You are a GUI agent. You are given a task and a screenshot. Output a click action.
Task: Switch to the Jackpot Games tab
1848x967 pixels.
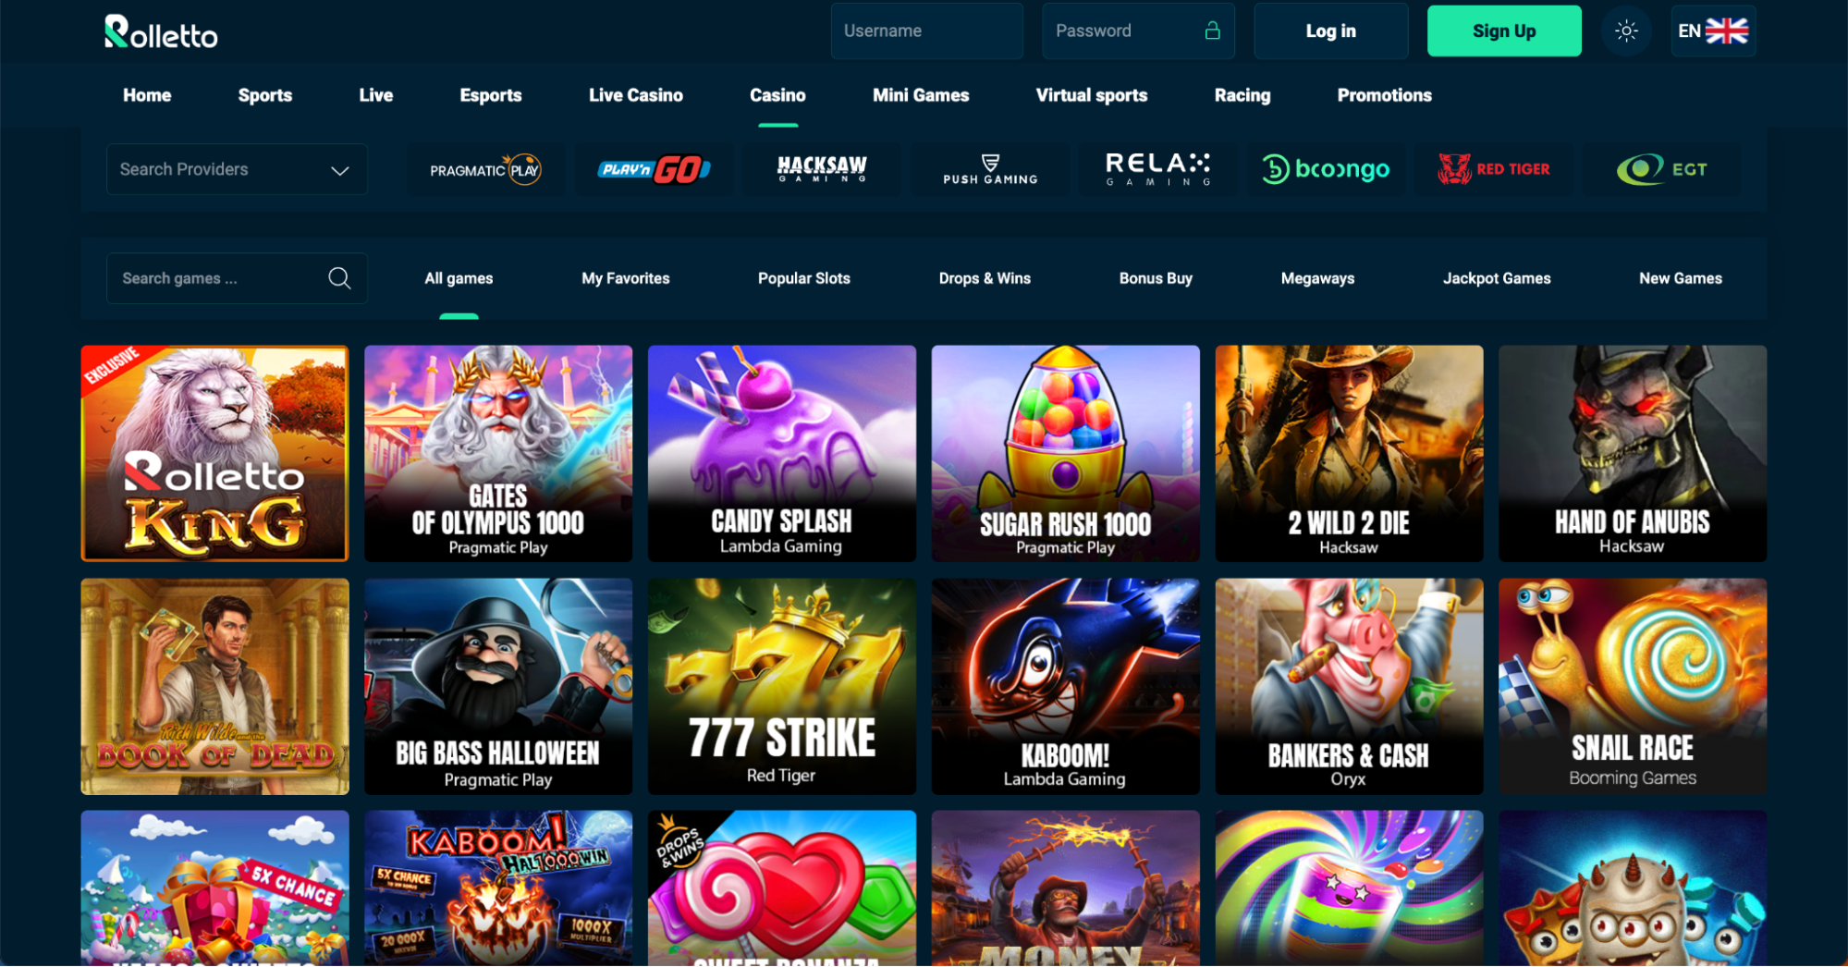[1497, 278]
